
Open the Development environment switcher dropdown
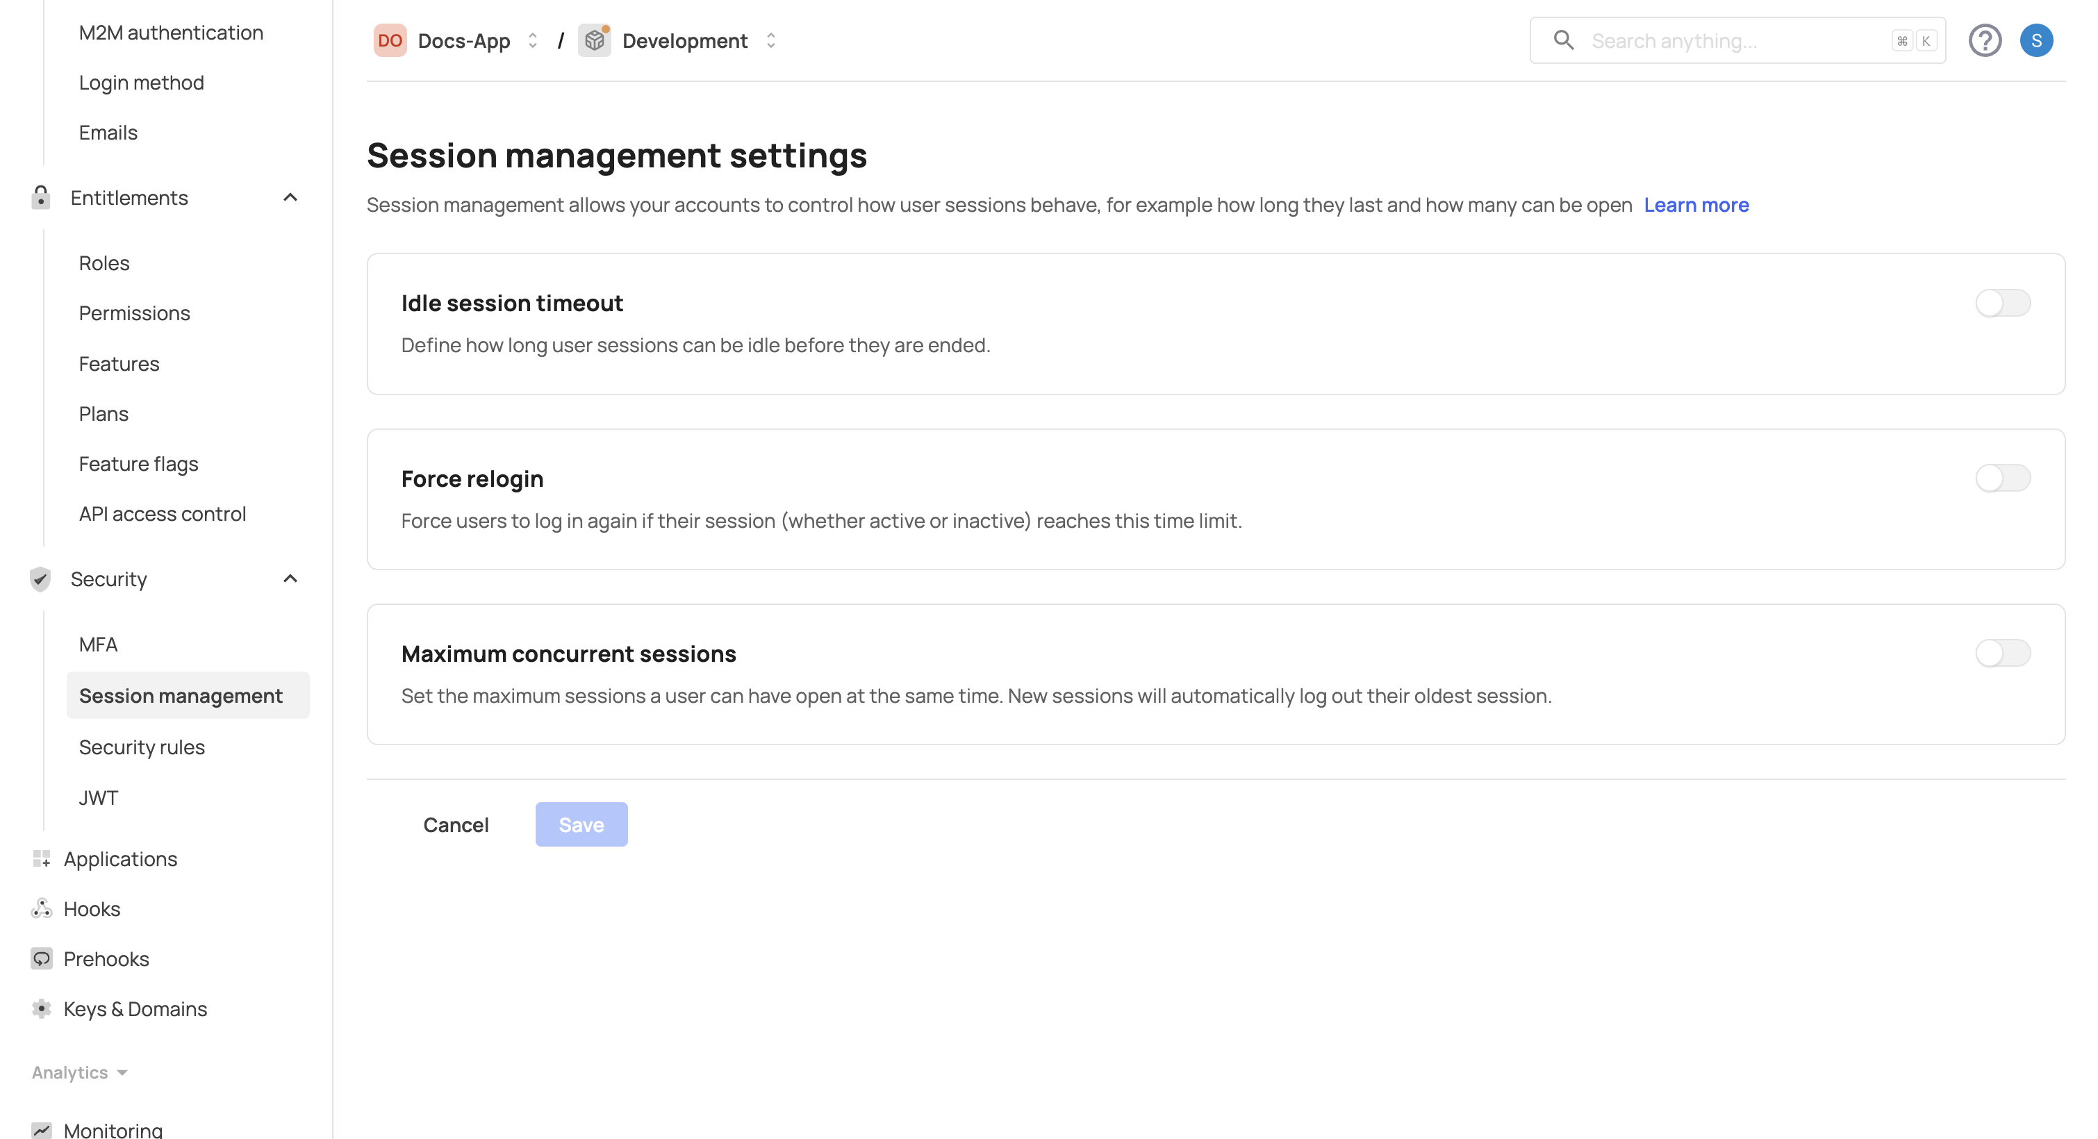(x=770, y=41)
